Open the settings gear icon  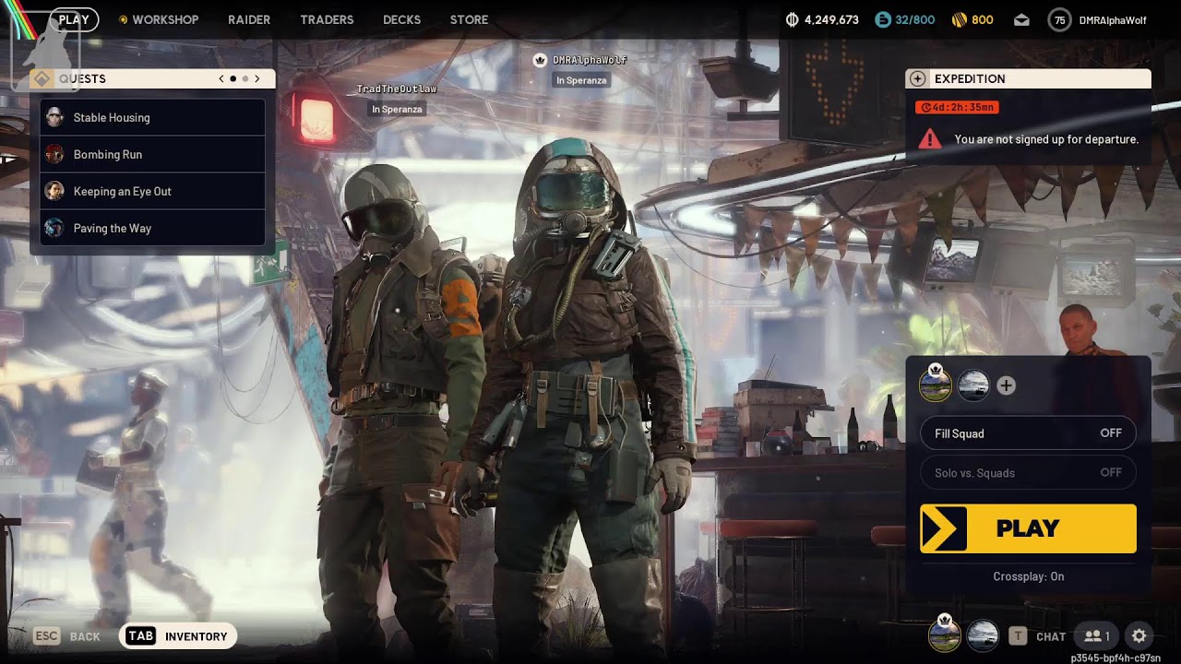click(x=1139, y=635)
